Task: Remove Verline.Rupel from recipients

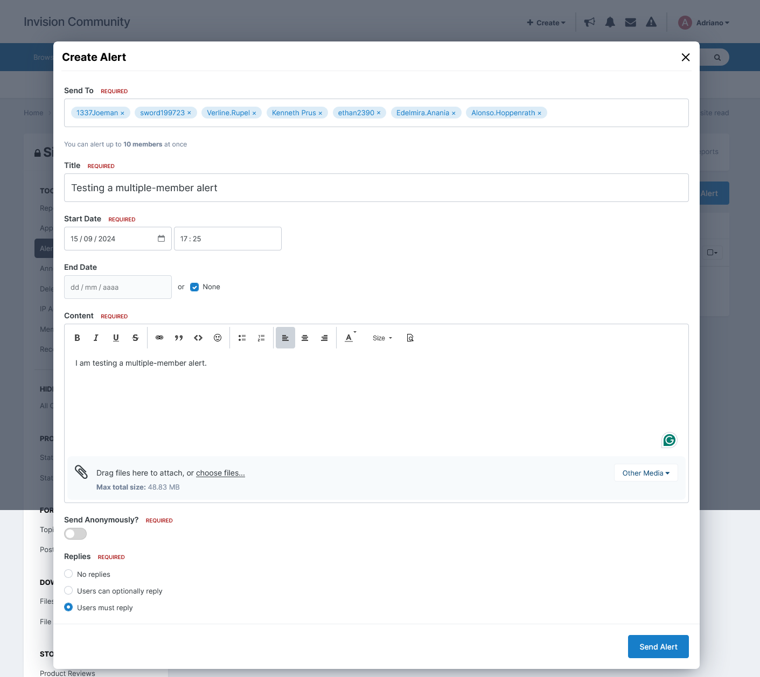Action: point(254,113)
